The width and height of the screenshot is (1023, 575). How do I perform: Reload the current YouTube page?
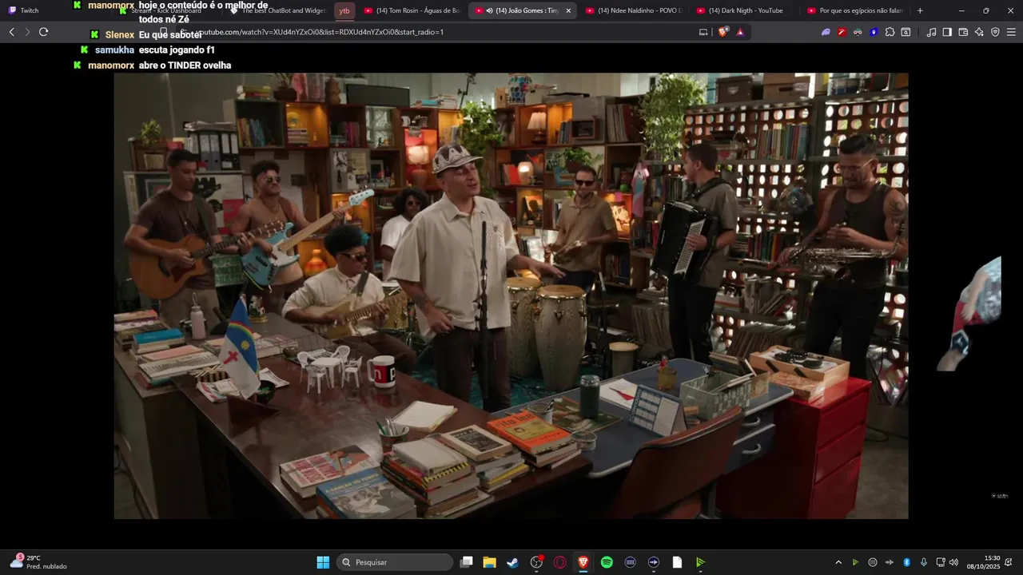pos(43,32)
